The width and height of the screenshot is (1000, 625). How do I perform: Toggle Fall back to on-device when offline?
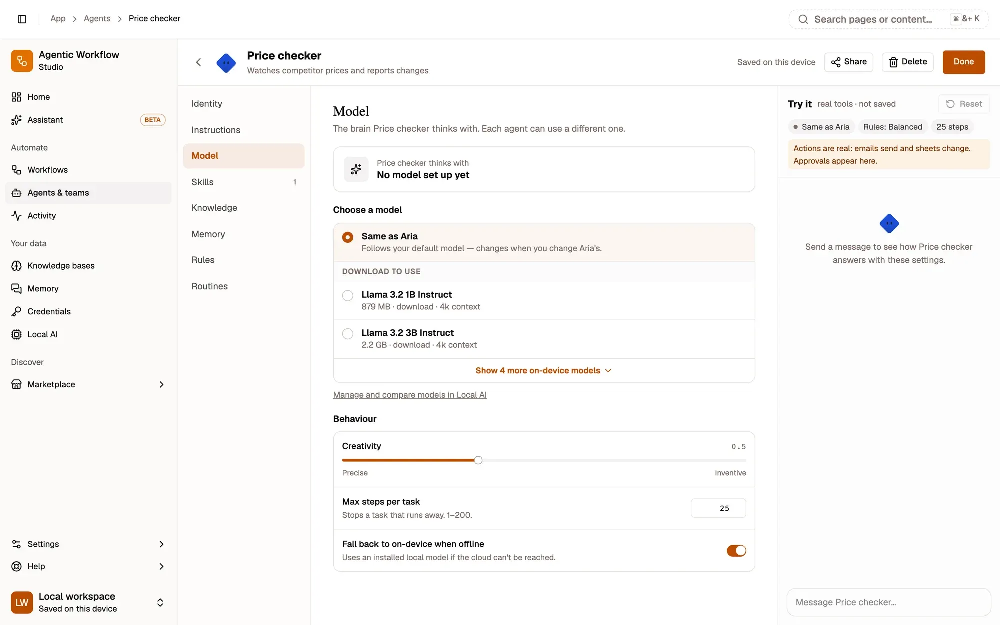tap(736, 550)
